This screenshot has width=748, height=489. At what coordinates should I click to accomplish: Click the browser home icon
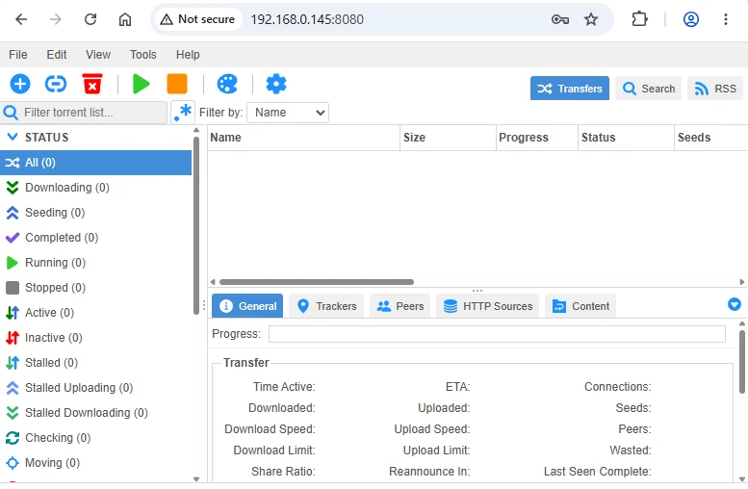point(125,19)
